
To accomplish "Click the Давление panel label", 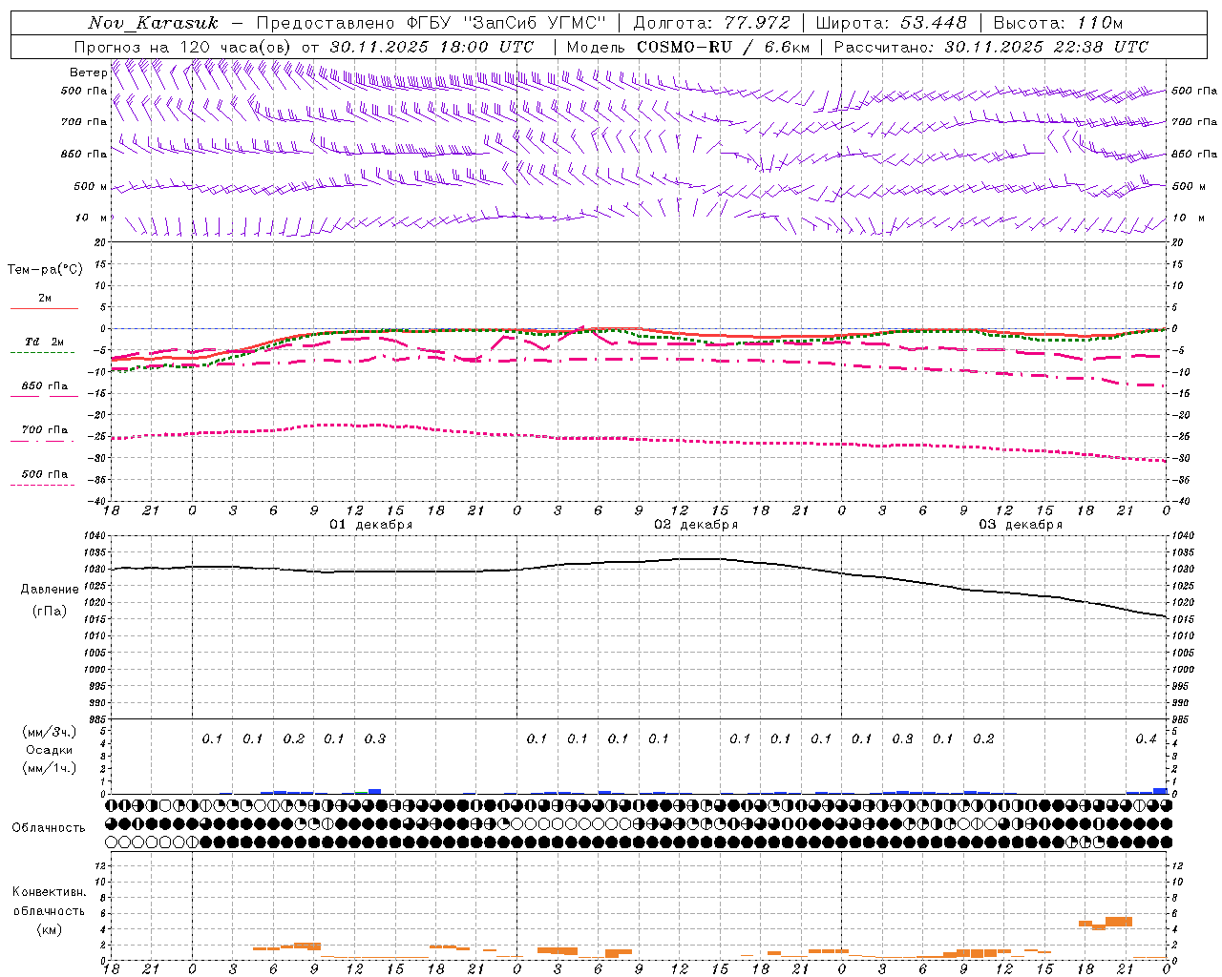I will coord(50,590).
